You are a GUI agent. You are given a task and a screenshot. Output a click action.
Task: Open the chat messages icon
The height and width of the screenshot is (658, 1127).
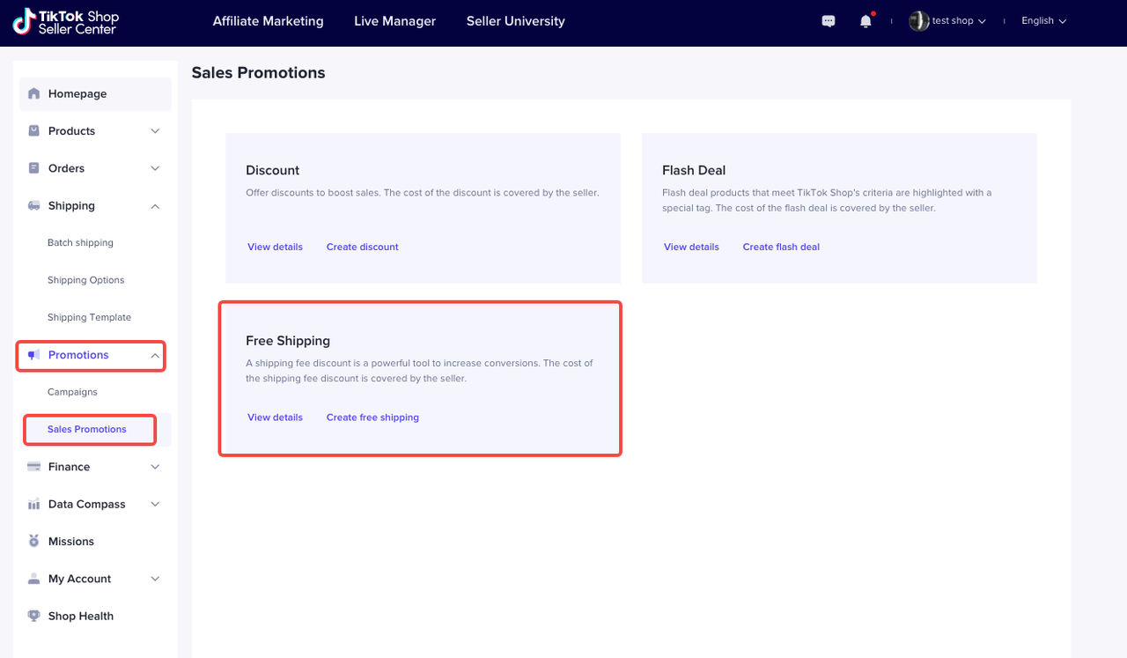tap(829, 21)
